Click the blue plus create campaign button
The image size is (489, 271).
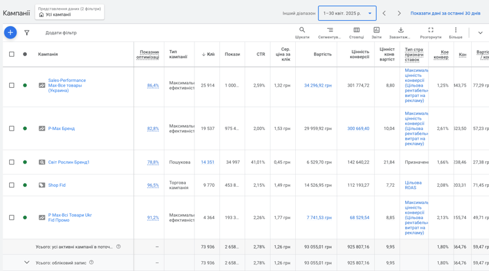click(x=10, y=32)
